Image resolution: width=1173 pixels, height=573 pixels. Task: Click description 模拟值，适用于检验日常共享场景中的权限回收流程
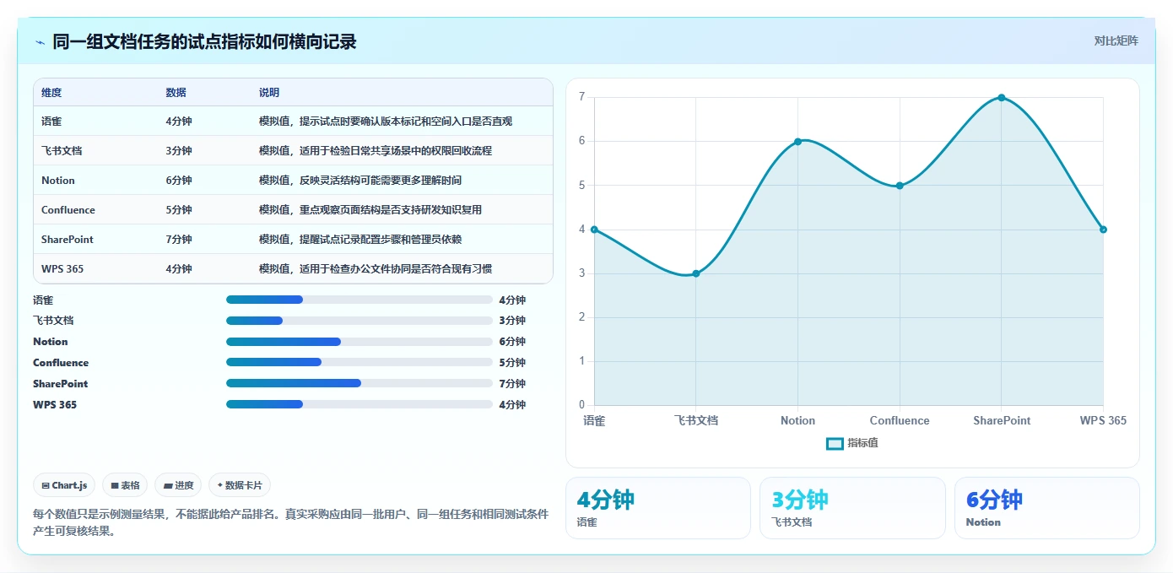tap(376, 151)
